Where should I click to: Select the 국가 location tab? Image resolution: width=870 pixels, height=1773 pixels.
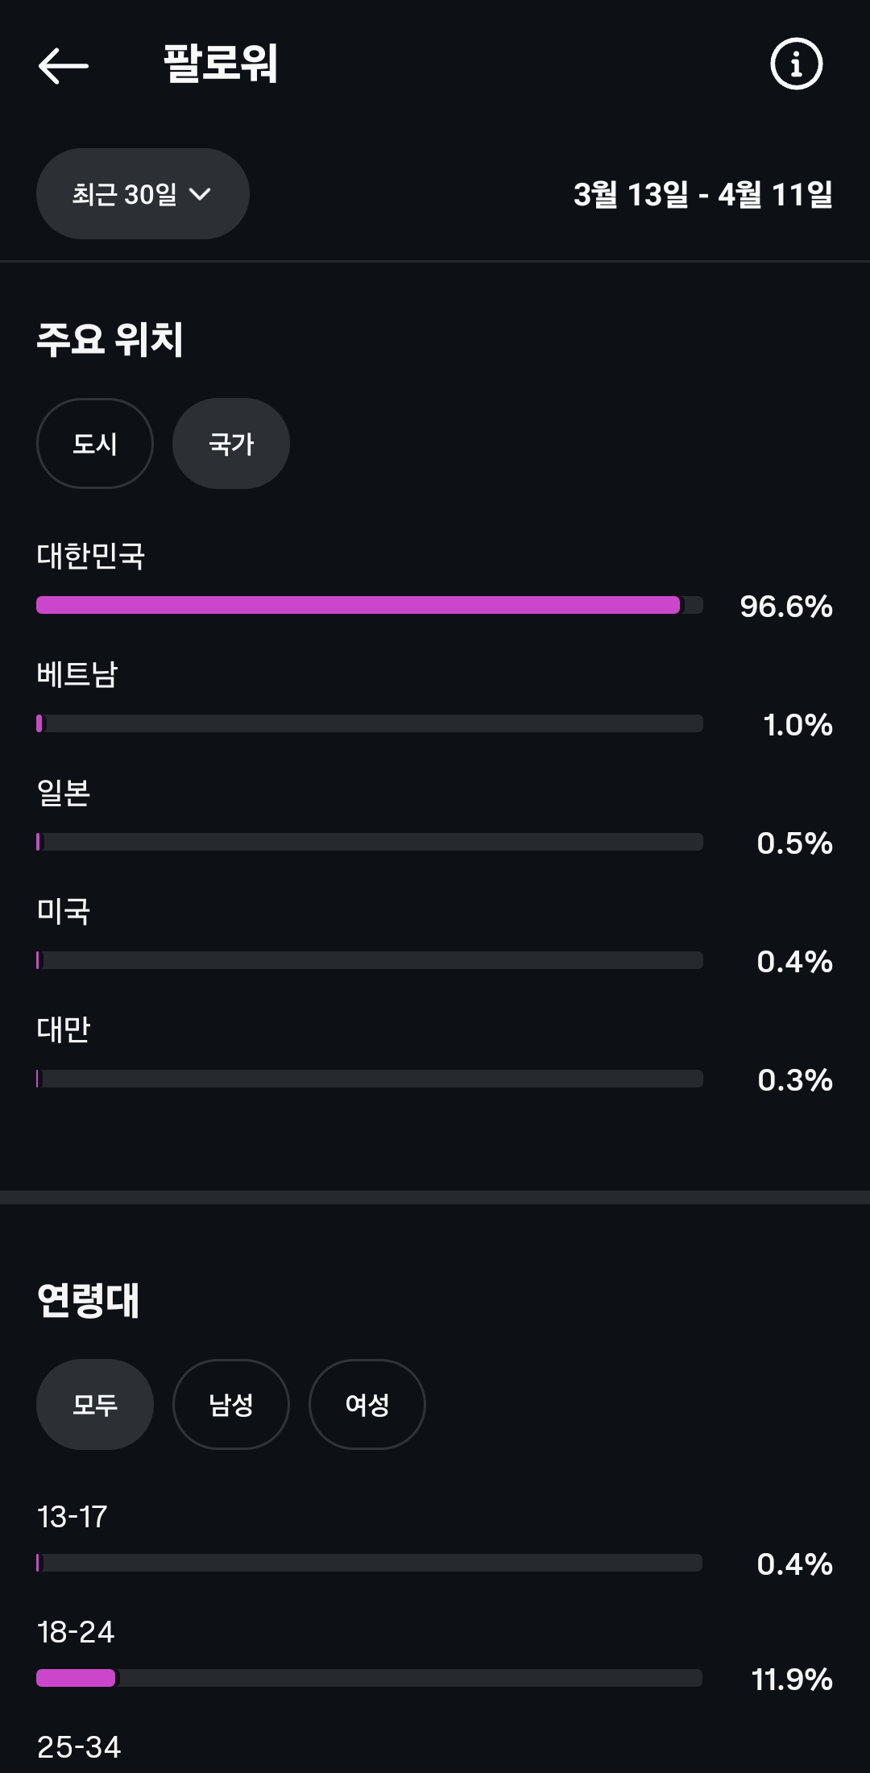point(231,444)
